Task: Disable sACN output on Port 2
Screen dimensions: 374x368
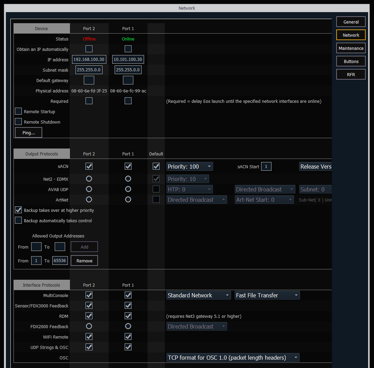Action: 89,166
